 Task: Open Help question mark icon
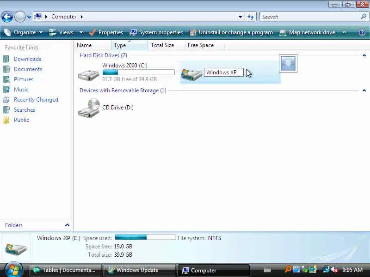click(x=362, y=32)
